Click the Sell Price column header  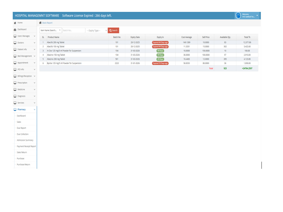point(206,37)
